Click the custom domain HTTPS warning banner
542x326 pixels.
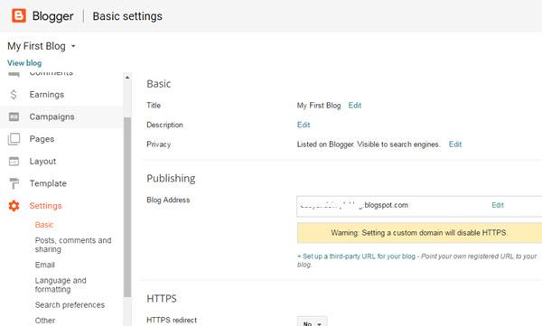tap(419, 233)
